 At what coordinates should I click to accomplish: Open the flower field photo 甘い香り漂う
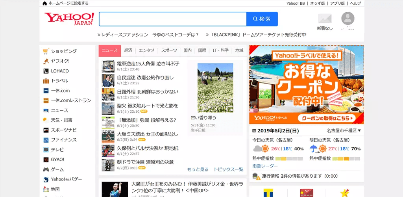[x=215, y=88]
